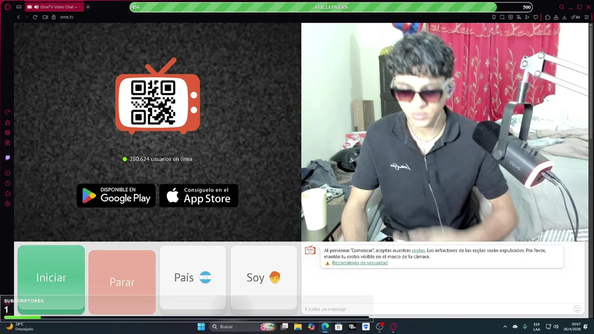
Task: Launch the AI assistant icon
Action: (x=575, y=17)
